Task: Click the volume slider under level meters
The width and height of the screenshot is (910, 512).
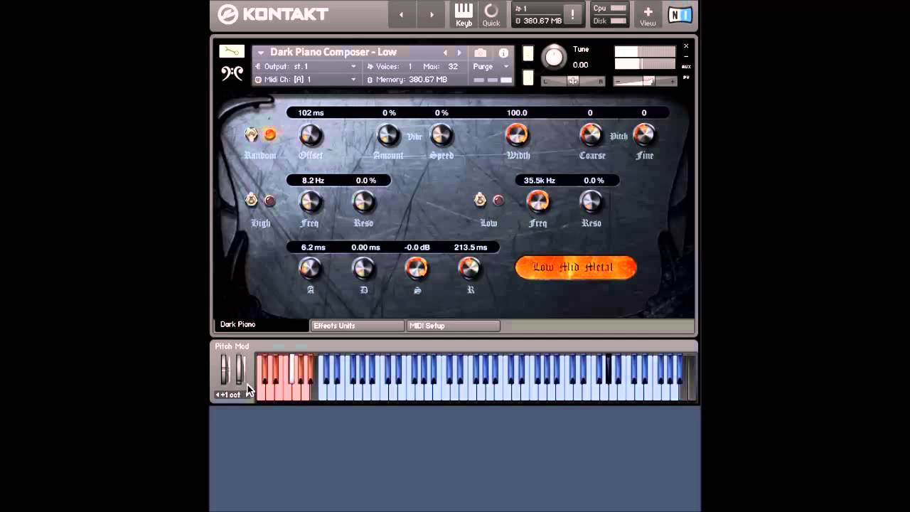Action: click(x=645, y=81)
